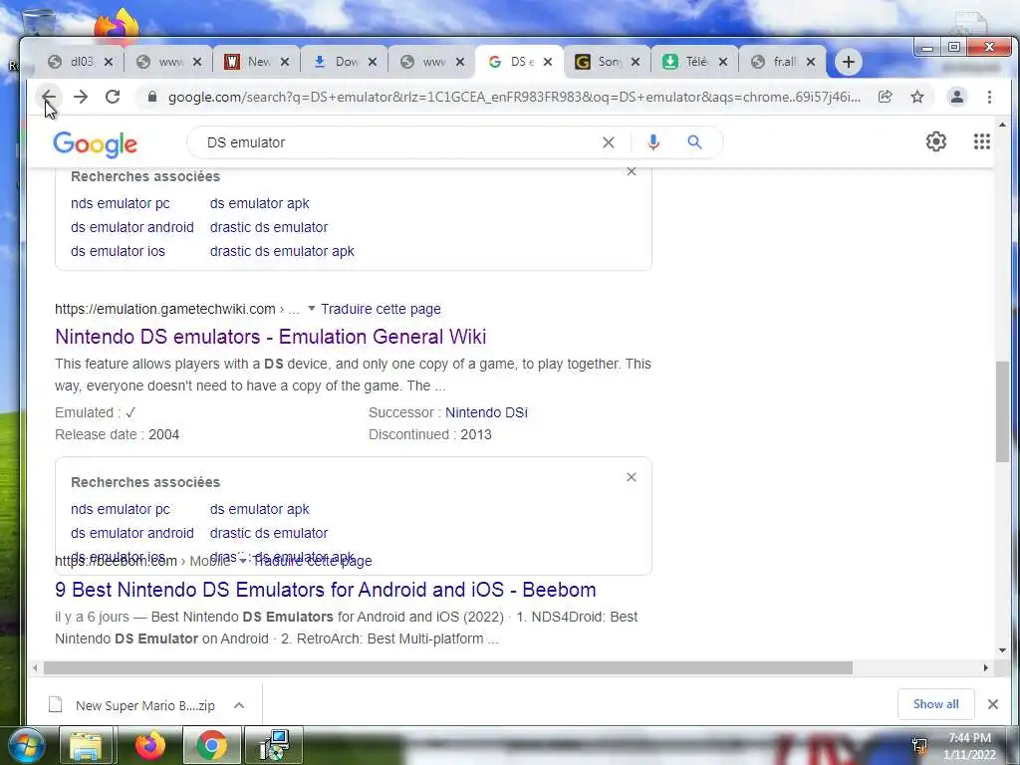Select lower 'ds emulator android' suggestion
This screenshot has width=1020, height=765.
(x=132, y=533)
